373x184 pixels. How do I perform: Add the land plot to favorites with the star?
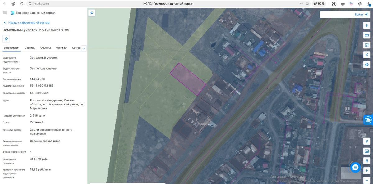[x=7, y=38]
